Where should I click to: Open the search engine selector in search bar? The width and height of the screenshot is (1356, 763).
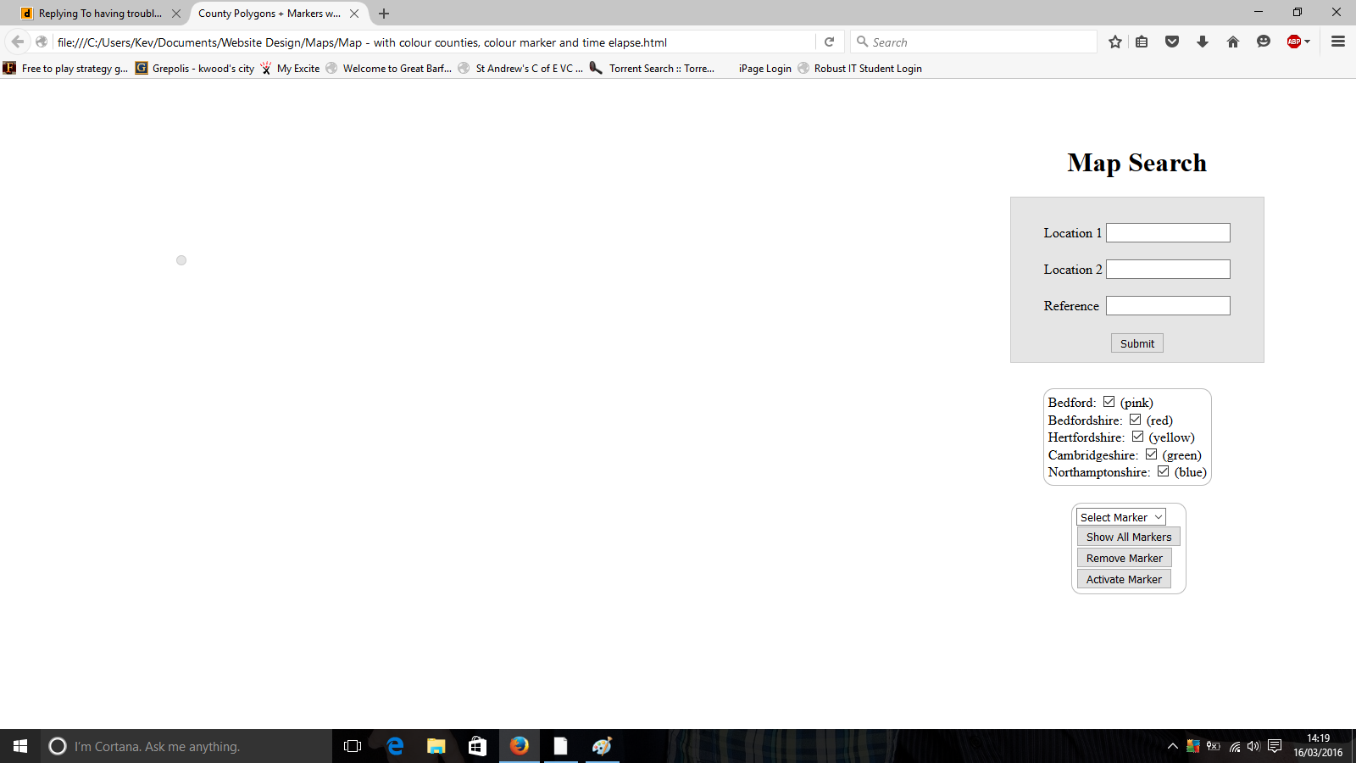point(861,42)
